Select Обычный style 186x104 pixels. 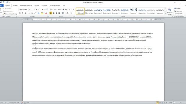point(80,11)
